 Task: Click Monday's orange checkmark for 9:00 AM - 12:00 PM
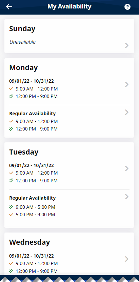click(x=11, y=89)
